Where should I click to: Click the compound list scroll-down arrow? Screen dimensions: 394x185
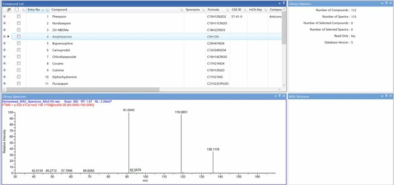284,85
